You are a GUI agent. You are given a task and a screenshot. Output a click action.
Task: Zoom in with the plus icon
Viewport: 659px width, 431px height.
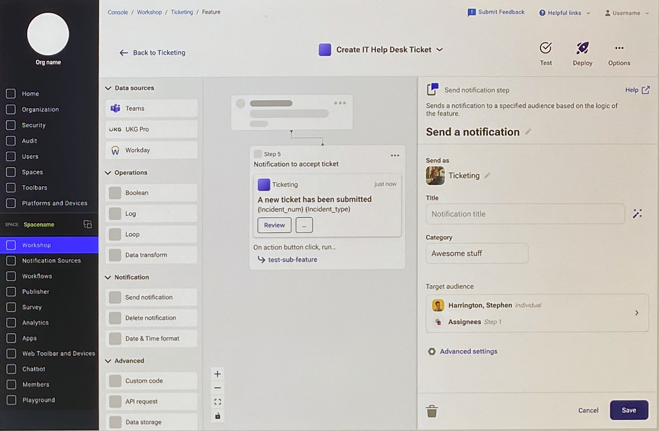click(x=217, y=374)
